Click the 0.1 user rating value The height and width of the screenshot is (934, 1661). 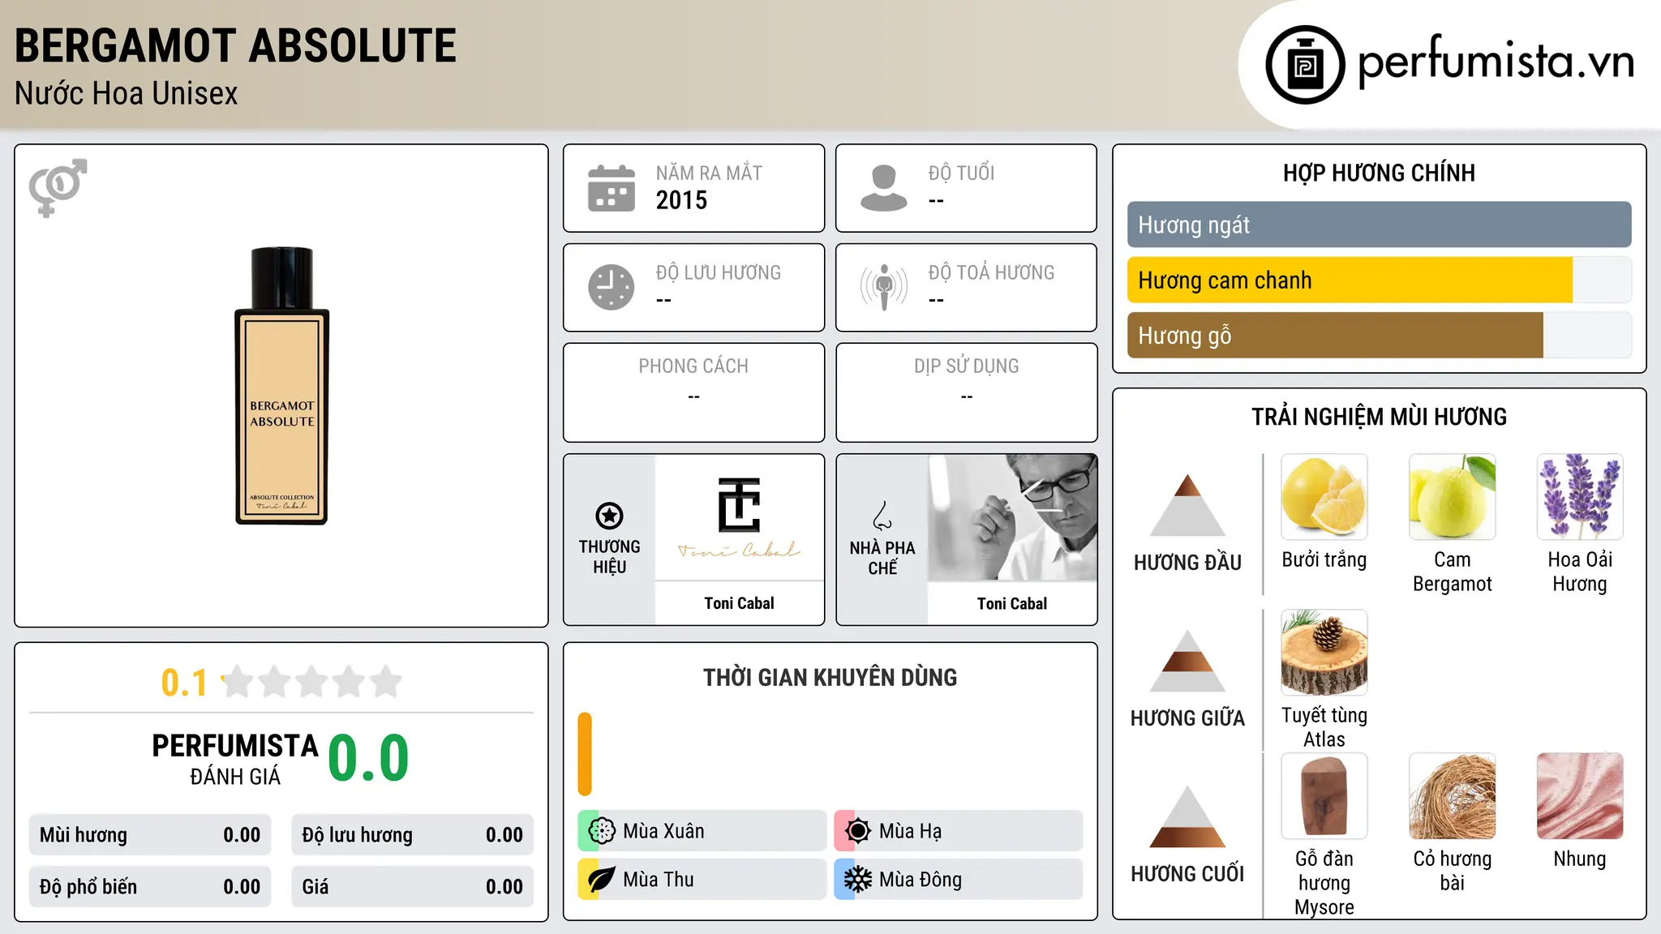coord(184,683)
